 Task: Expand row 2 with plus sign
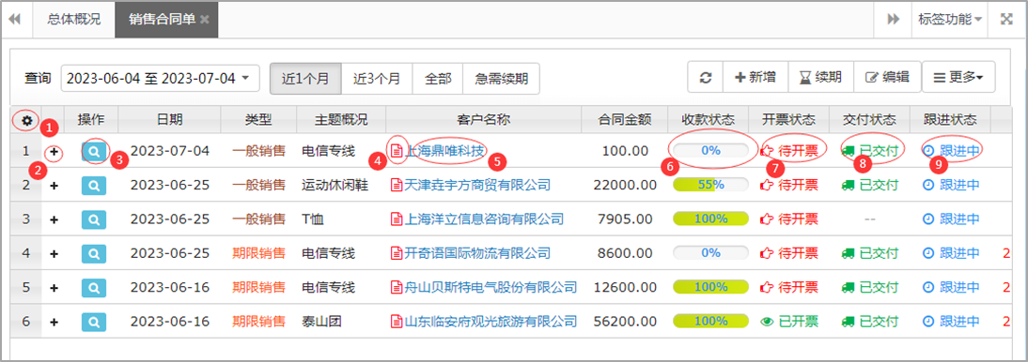pos(55,186)
